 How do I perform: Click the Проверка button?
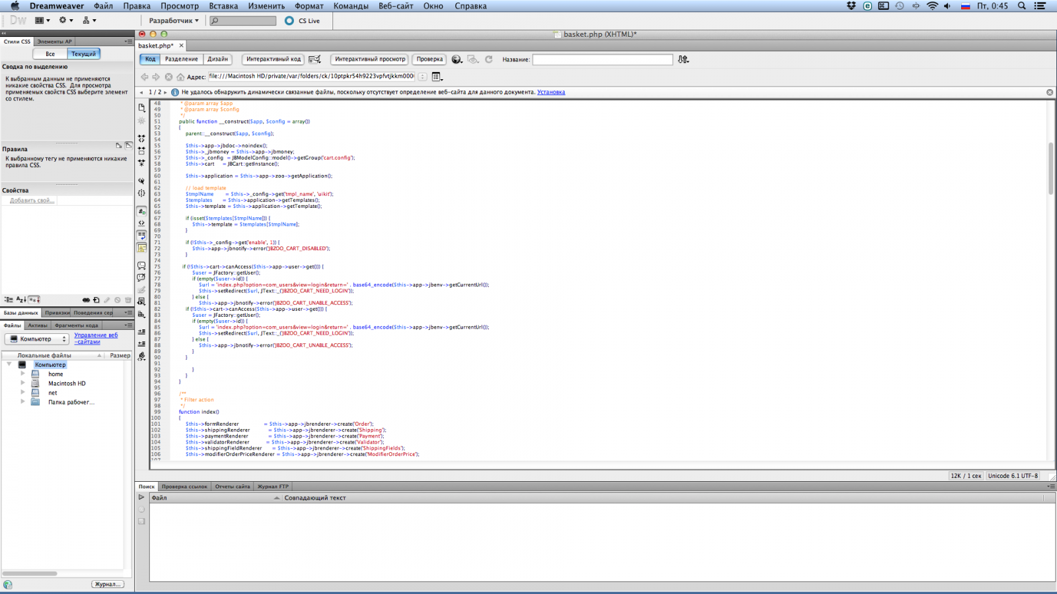[x=429, y=59]
